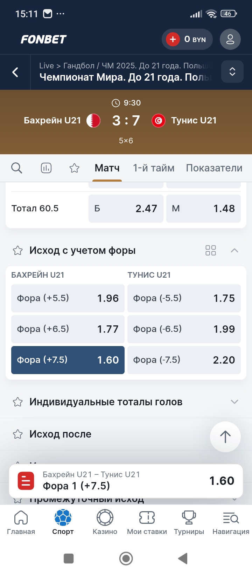Tap the scroll-to-top arrow button

pos(225,437)
